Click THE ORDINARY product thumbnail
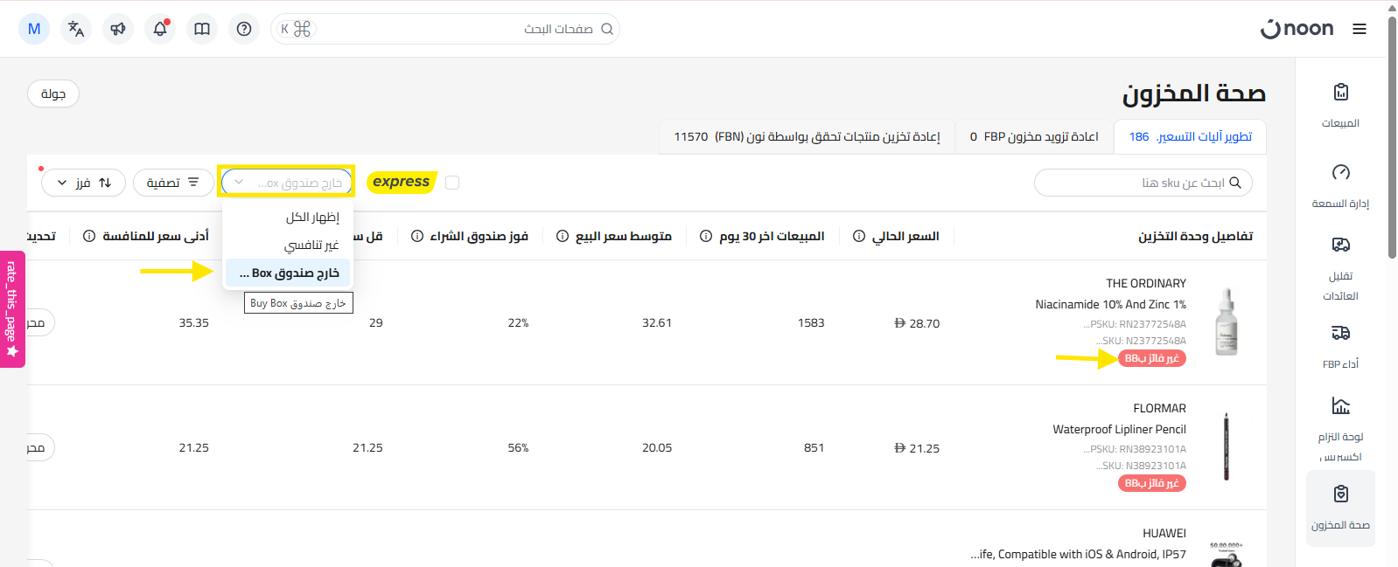 pos(1227,322)
